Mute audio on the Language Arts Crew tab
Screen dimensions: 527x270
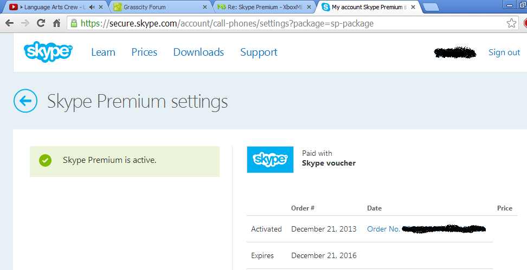click(91, 8)
